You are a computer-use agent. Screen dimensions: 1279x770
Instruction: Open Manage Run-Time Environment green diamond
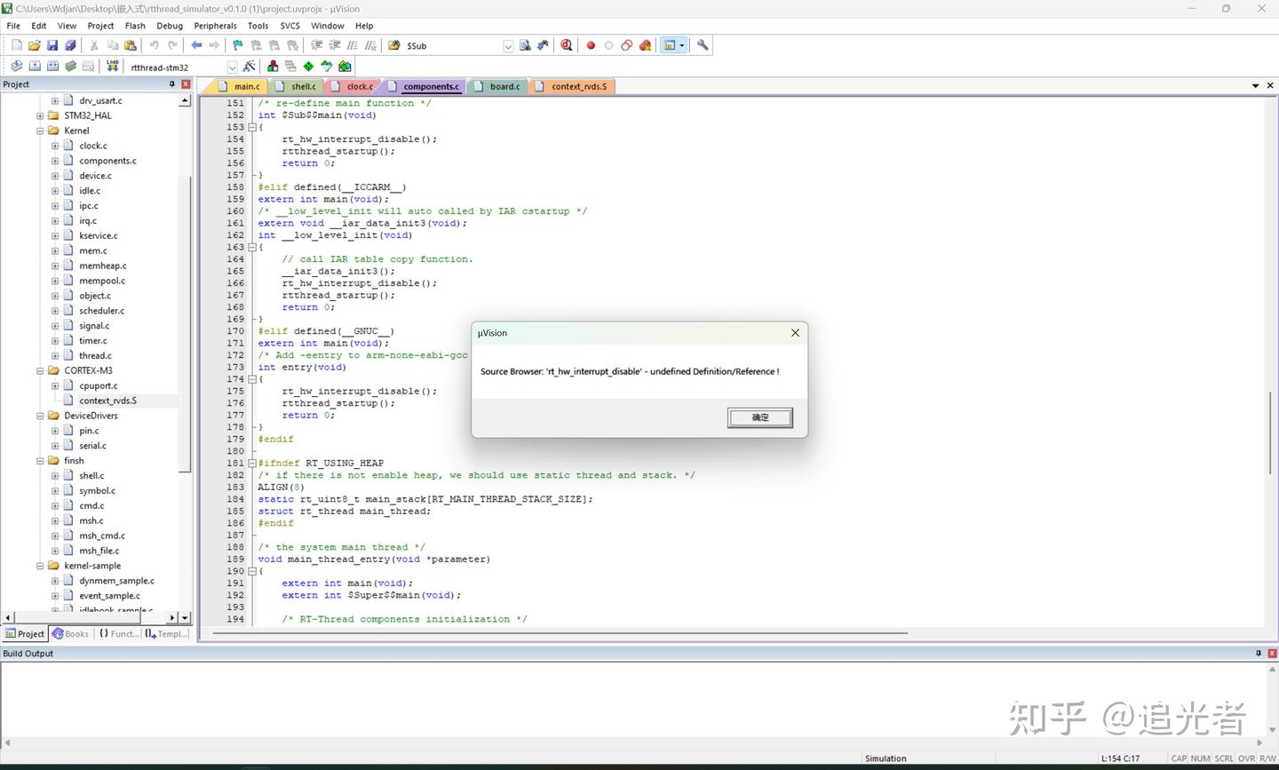coord(308,67)
